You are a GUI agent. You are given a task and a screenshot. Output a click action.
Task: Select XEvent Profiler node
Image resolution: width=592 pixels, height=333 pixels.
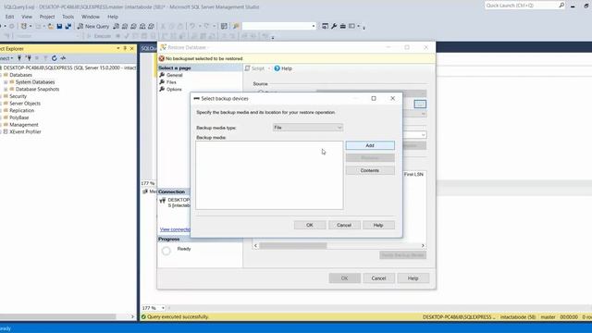coord(25,131)
